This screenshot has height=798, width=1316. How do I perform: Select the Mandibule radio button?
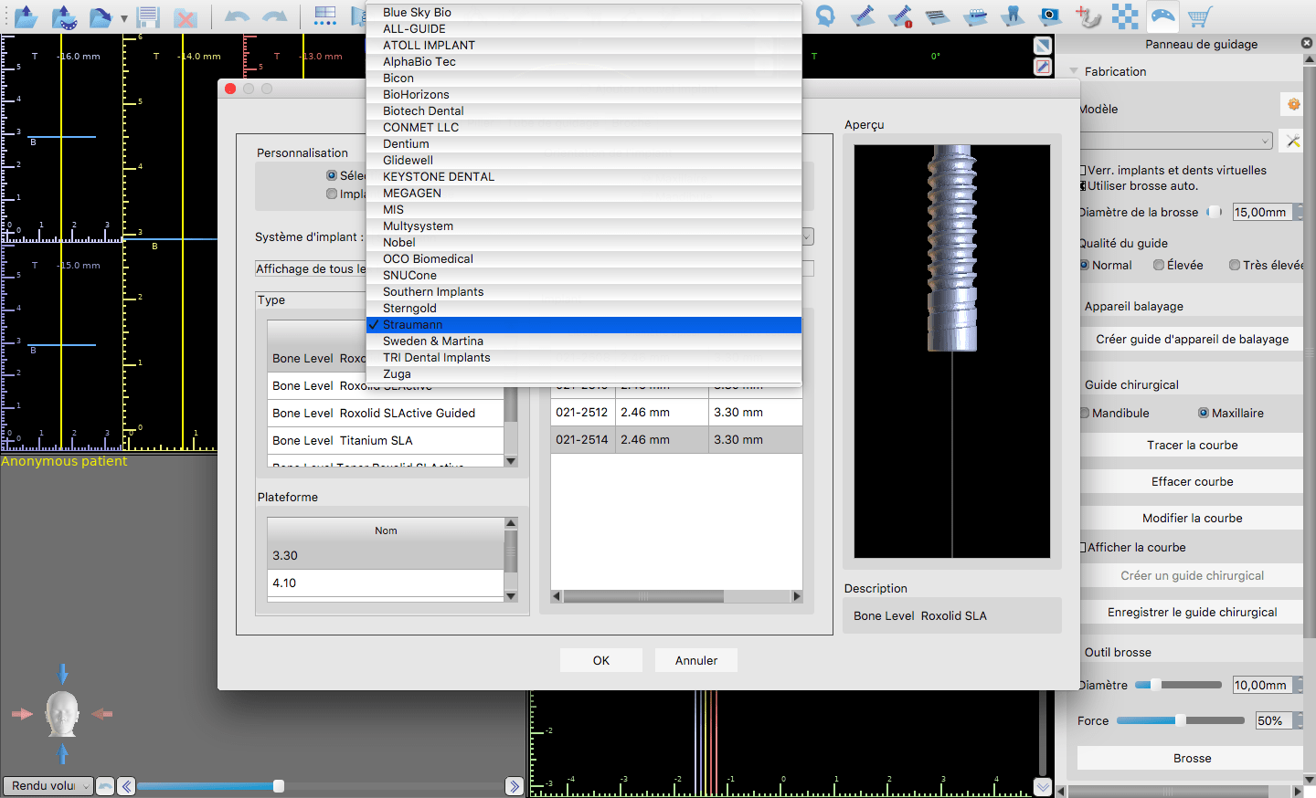[1085, 414]
